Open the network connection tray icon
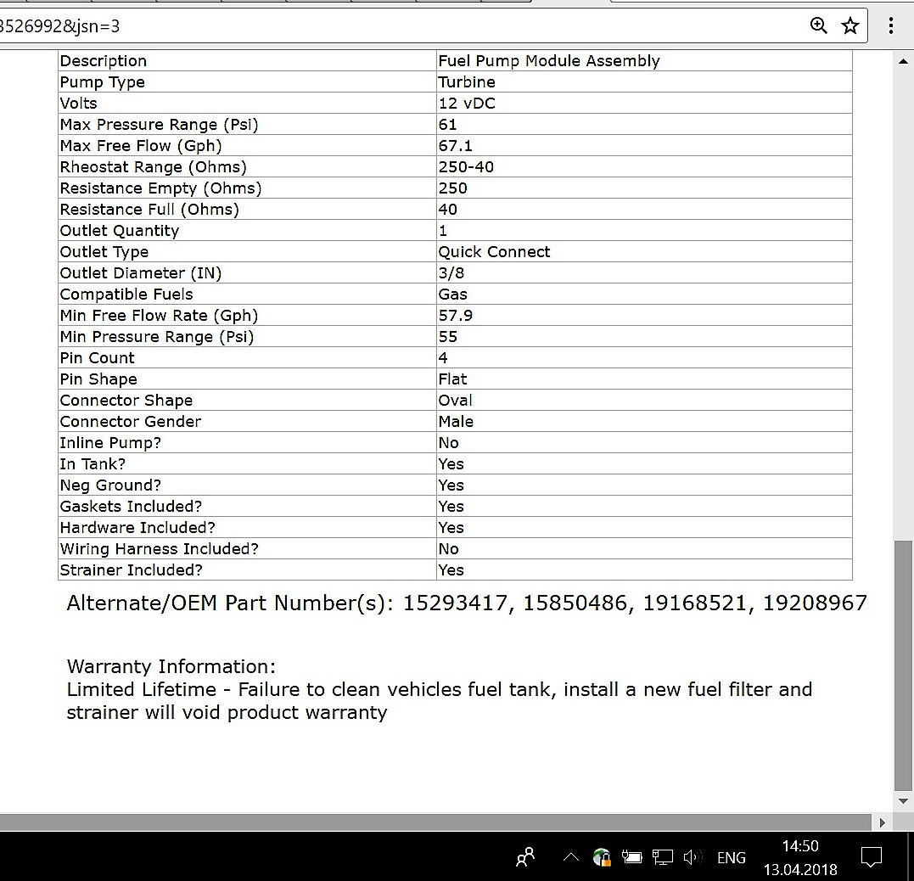 pyautogui.click(x=663, y=857)
